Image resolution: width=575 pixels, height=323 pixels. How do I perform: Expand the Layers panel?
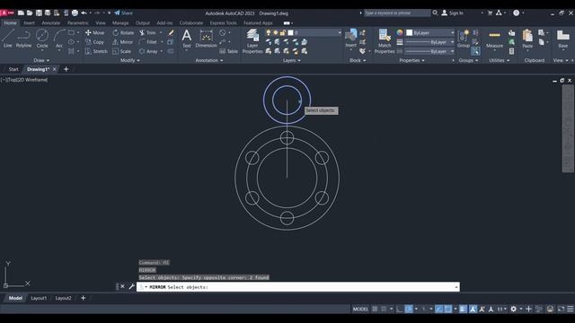[x=292, y=60]
